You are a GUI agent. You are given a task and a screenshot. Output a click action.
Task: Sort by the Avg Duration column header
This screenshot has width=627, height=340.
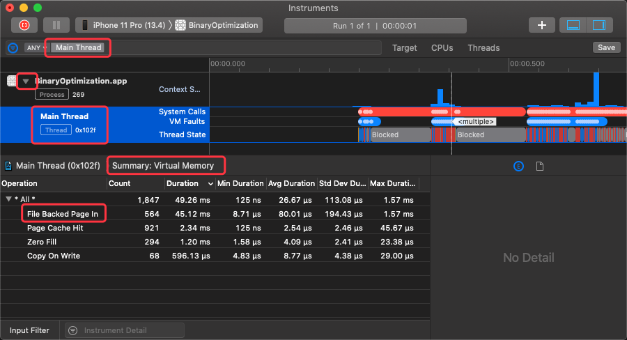[291, 184]
